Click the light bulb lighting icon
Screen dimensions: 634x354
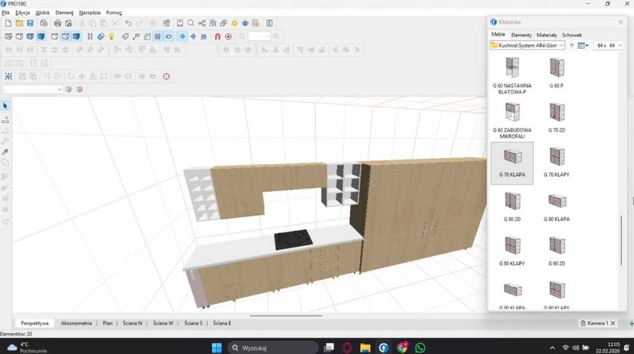(x=112, y=37)
